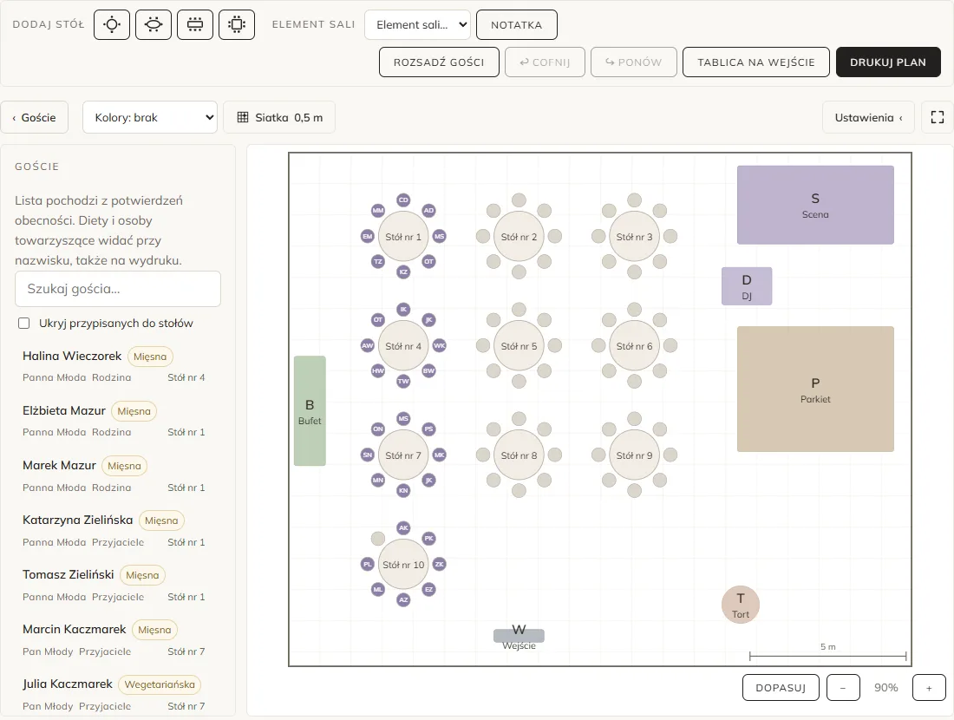
Task: Click the ROZSADŹ GOŚCI button
Action: (x=440, y=62)
